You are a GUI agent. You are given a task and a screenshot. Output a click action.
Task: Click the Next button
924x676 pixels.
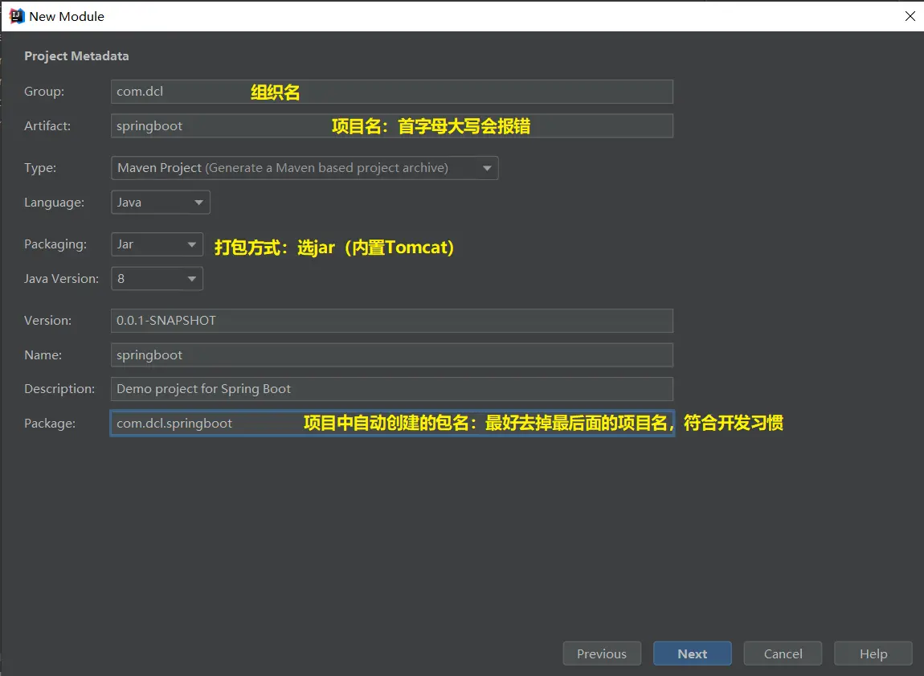pyautogui.click(x=693, y=653)
